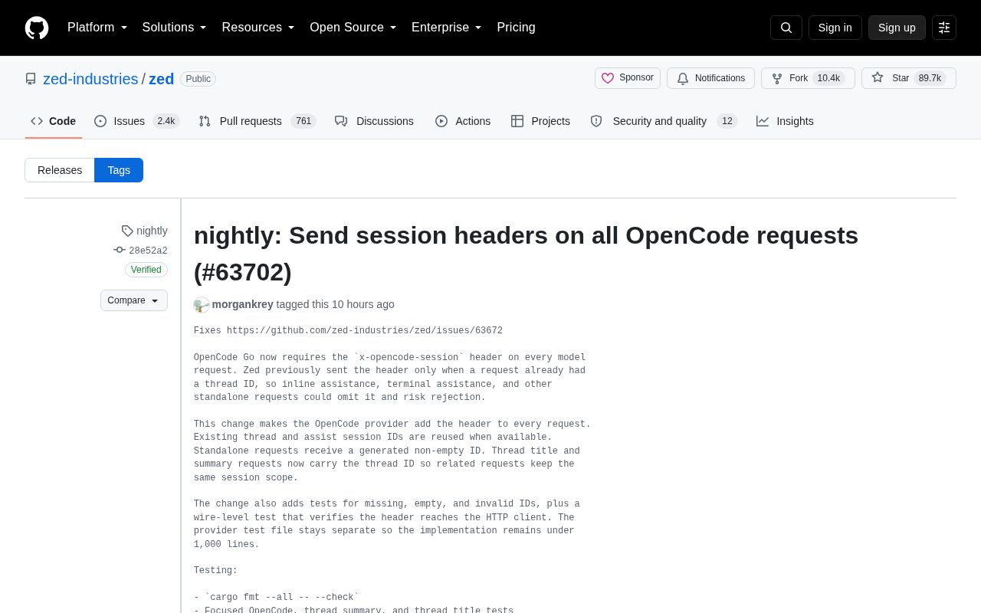Click the commit icon beside 28e52a2
The height and width of the screenshot is (613, 981).
coord(120,250)
